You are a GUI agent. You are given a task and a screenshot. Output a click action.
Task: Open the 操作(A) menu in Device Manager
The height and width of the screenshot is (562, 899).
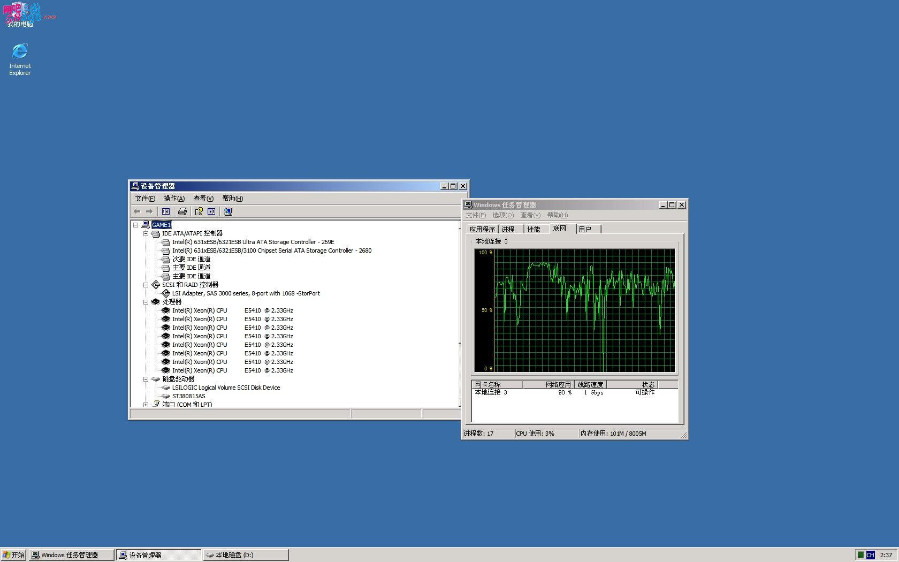174,199
